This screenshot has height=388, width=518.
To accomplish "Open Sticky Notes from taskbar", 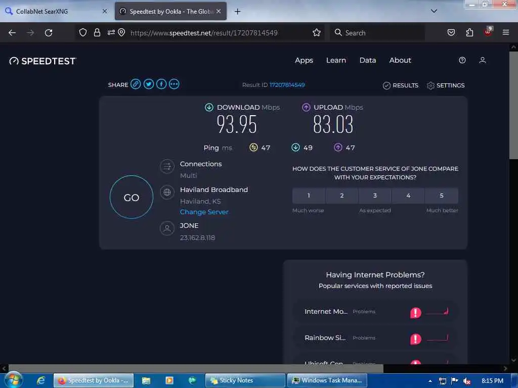I will coord(245,380).
